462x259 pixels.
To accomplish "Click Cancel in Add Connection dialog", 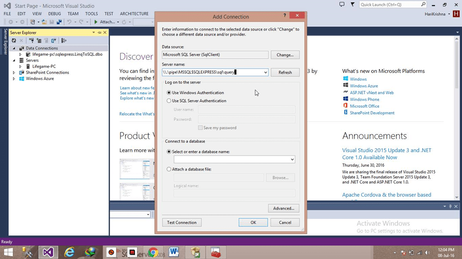I will click(x=285, y=223).
